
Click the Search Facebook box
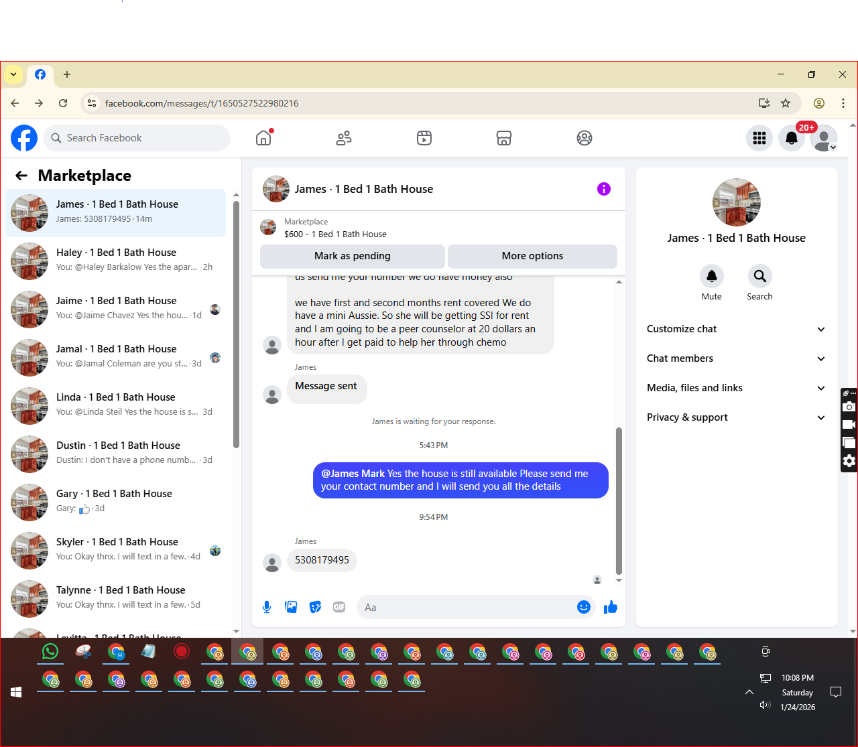click(137, 138)
